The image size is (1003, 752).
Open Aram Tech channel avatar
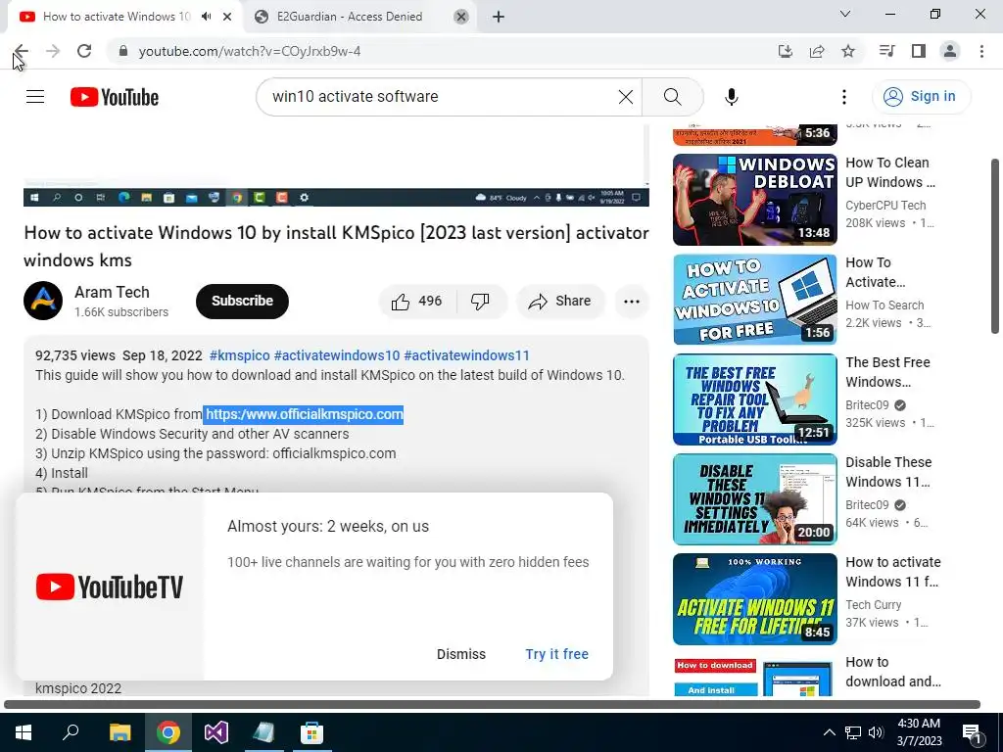pyautogui.click(x=43, y=301)
